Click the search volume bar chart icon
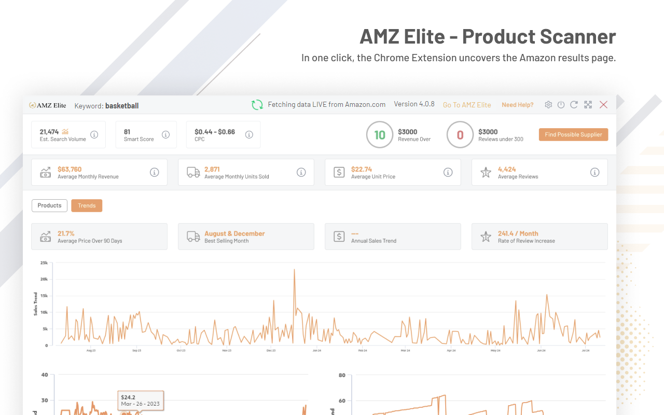Image resolution: width=664 pixels, height=415 pixels. coord(65,132)
